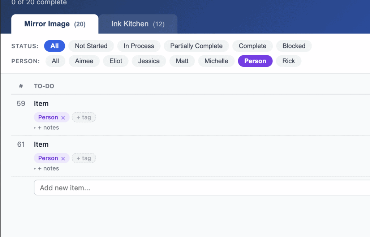
Task: Filter by Complete status
Action: point(253,46)
